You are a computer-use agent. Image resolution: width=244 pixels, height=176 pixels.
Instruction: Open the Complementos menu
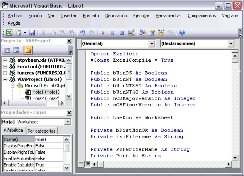pyautogui.click(x=202, y=16)
